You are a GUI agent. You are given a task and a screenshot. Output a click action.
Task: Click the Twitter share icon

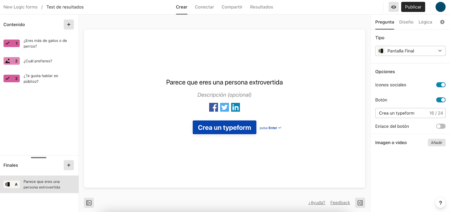click(x=224, y=107)
